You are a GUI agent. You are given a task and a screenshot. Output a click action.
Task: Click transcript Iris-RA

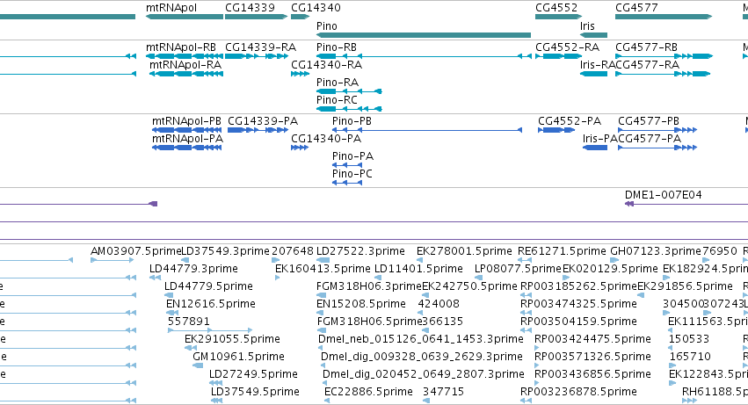(597, 65)
